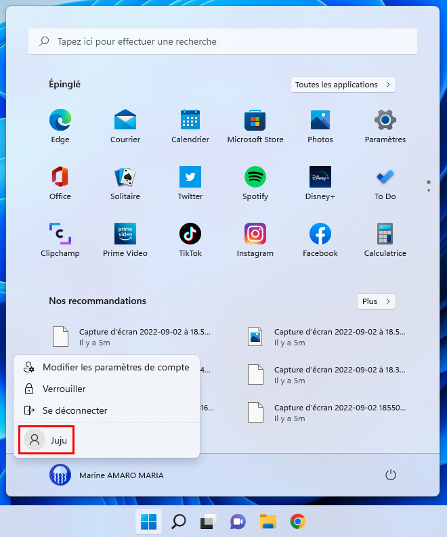The image size is (447, 537).
Task: Click the power button icon
Action: click(391, 475)
